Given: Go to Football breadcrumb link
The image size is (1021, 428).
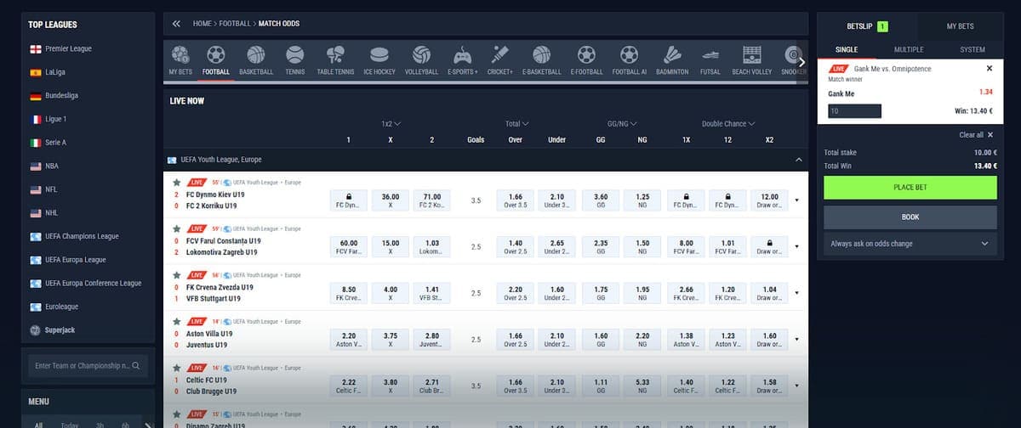Looking at the screenshot, I should (235, 24).
